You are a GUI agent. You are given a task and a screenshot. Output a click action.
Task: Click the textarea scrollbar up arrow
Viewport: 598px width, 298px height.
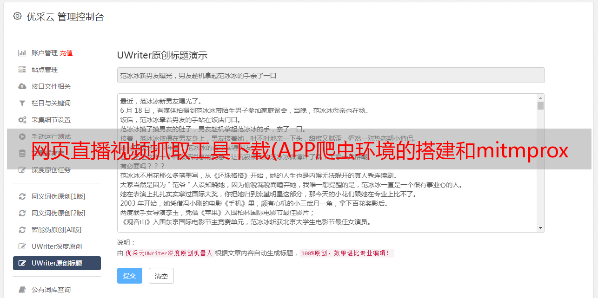coord(540,98)
